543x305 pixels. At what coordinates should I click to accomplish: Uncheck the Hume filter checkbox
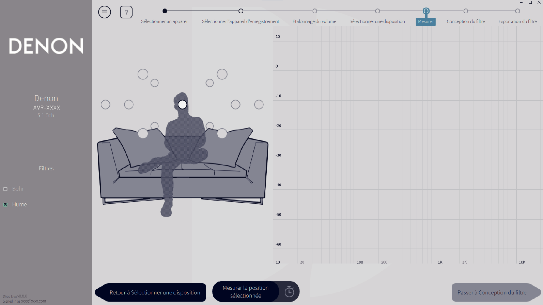5,205
